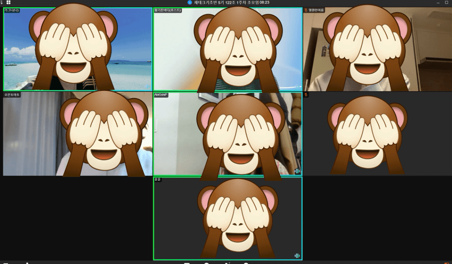This screenshot has height=264, width=452.
Task: Click the muted mic icon in the unnamed dark tile
Action: pyautogui.click(x=306, y=94)
